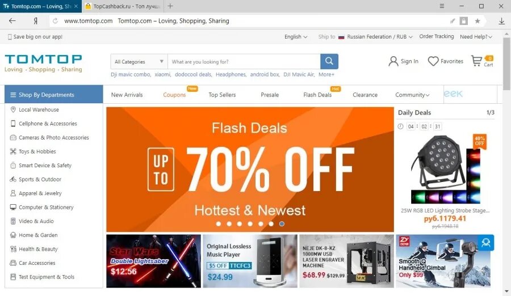Expand the All Categories dropdown
Screen dimensions: 511x296
[139, 62]
